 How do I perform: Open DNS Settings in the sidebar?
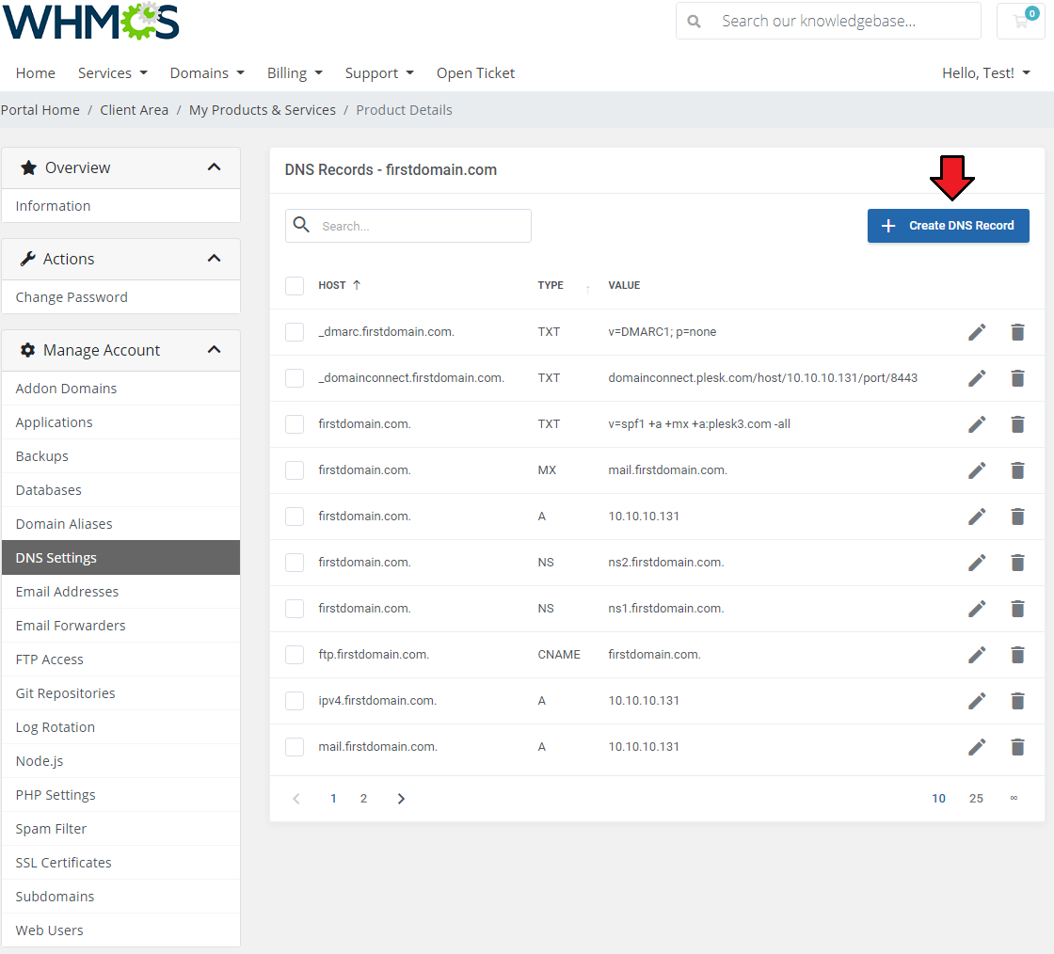[x=121, y=558]
